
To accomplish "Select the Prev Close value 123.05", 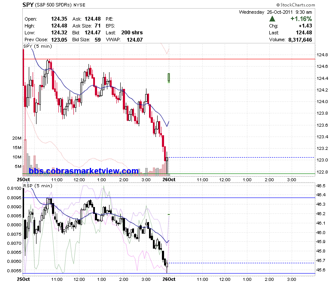I will click(59, 40).
